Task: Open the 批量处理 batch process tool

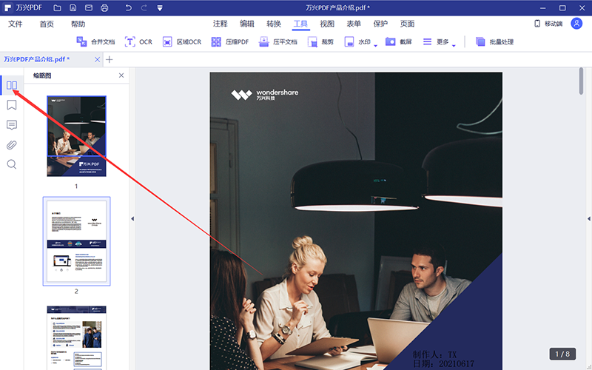Action: pyautogui.click(x=494, y=41)
